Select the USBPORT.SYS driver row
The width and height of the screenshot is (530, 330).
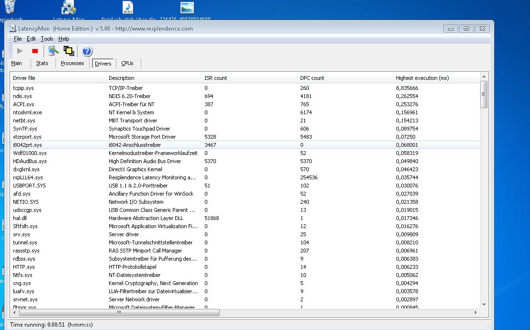[x=245, y=186]
